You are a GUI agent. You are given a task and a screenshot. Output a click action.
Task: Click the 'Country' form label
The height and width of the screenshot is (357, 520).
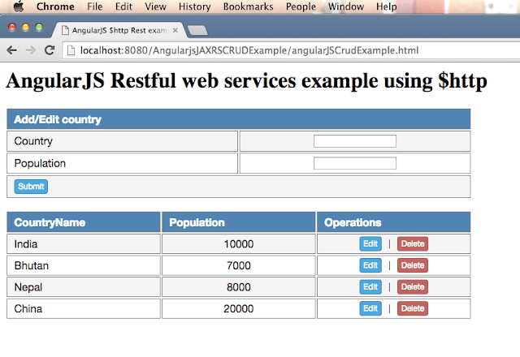33,141
